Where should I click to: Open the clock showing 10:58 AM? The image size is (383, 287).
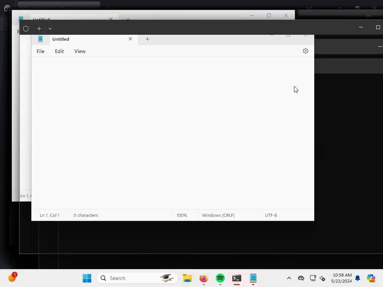[342, 278]
